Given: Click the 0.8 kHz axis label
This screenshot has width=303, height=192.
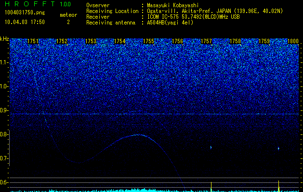Looking at the screenshot, I should (4, 134).
